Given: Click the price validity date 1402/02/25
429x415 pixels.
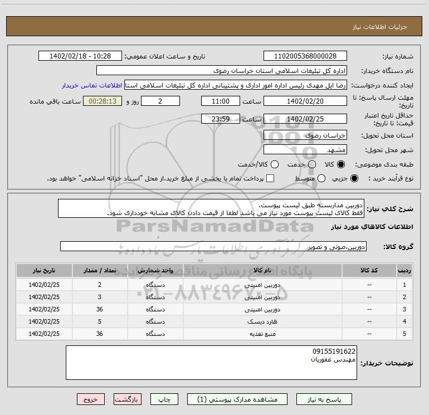Looking at the screenshot, I should click(x=305, y=119).
